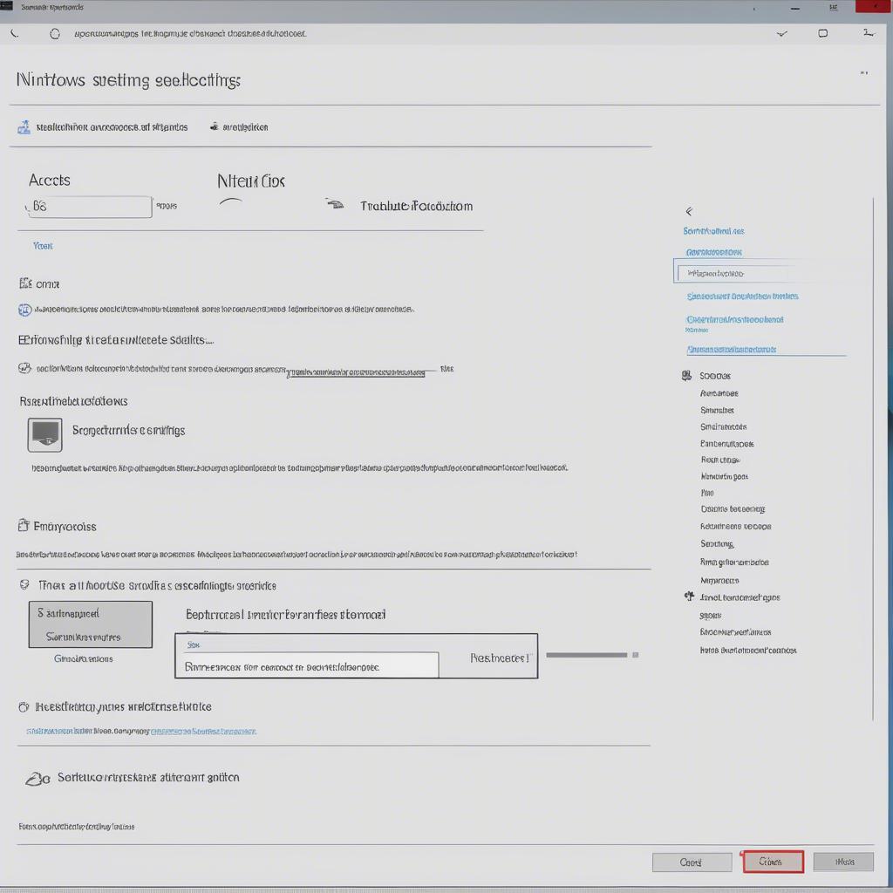This screenshot has width=893, height=893.
Task: Click the small icon left of omx heading
Action: [x=25, y=283]
